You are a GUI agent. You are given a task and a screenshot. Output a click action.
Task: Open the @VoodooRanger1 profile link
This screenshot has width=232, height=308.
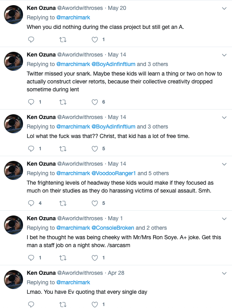click(114, 173)
